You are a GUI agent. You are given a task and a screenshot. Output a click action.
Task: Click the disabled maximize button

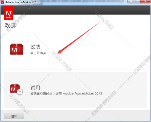coord(137,2)
